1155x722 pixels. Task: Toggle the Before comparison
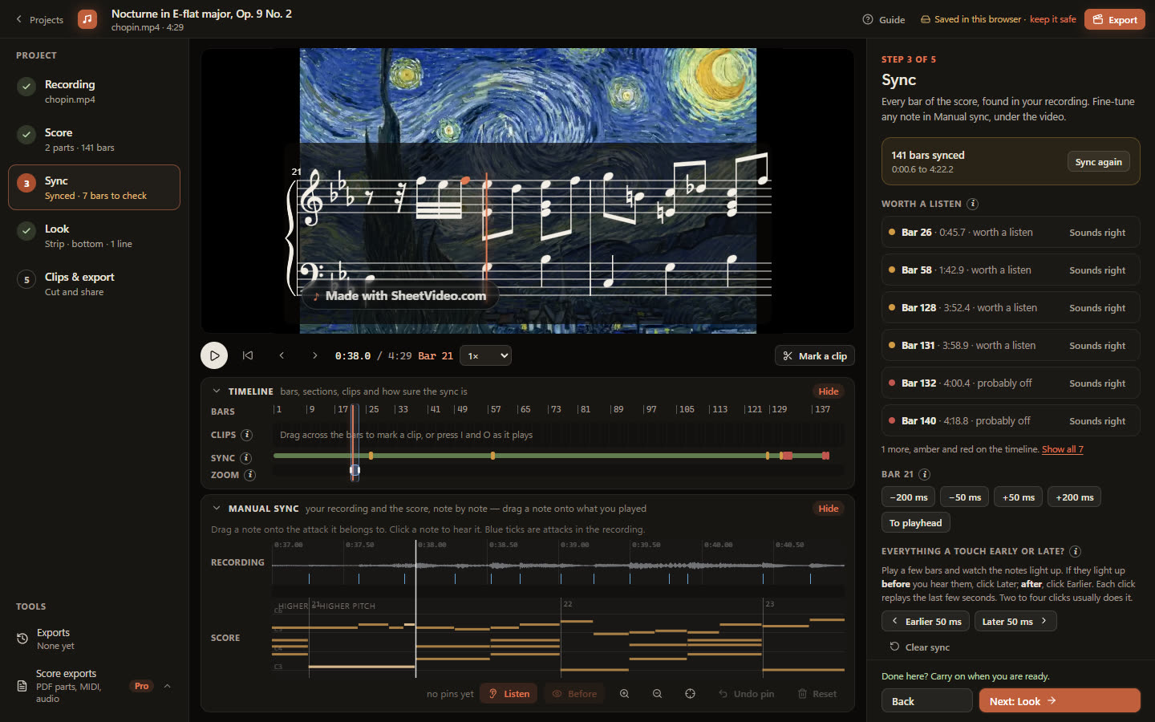click(x=574, y=694)
